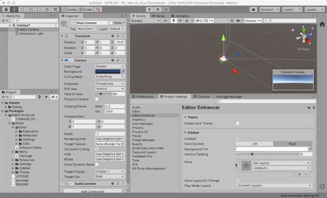The image size is (327, 198).
Task: Select the Rect tool
Action: tap(39, 9)
